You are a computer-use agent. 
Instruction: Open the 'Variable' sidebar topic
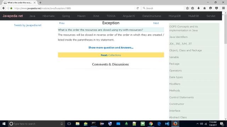(x=174, y=57)
